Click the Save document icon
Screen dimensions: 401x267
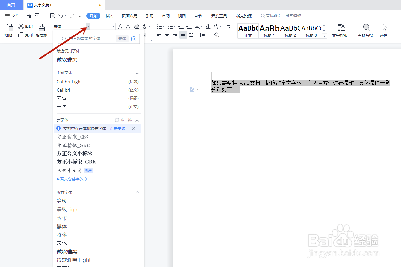28,16
